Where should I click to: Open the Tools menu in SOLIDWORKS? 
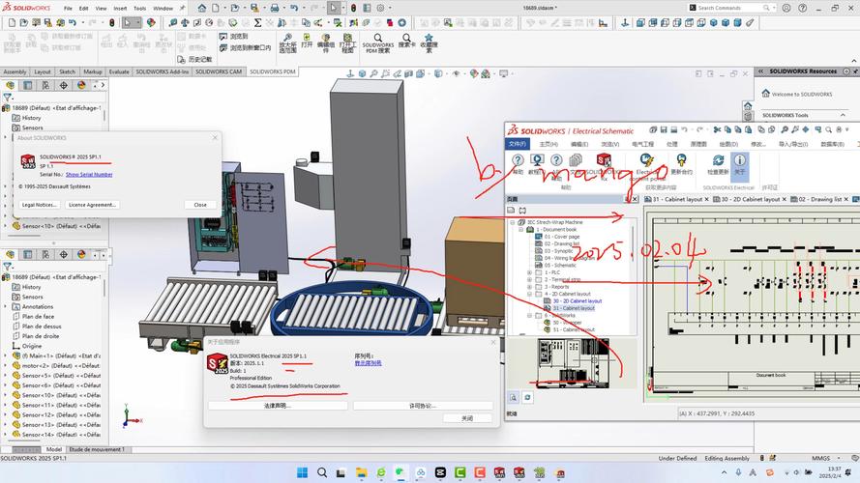140,9
